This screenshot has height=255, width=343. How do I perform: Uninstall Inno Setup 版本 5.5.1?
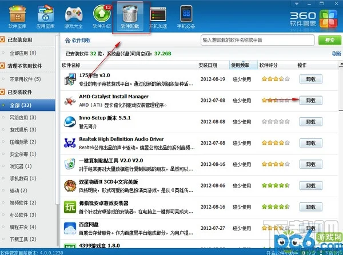point(311,122)
